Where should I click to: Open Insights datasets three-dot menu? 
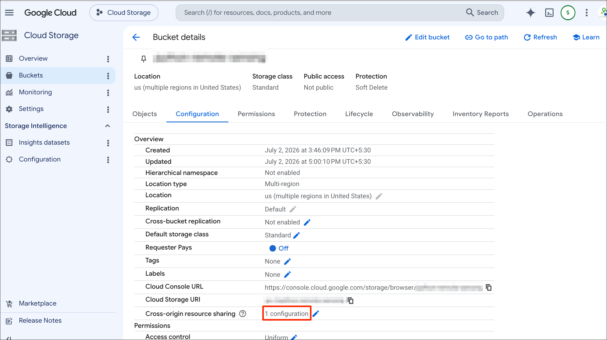point(108,143)
